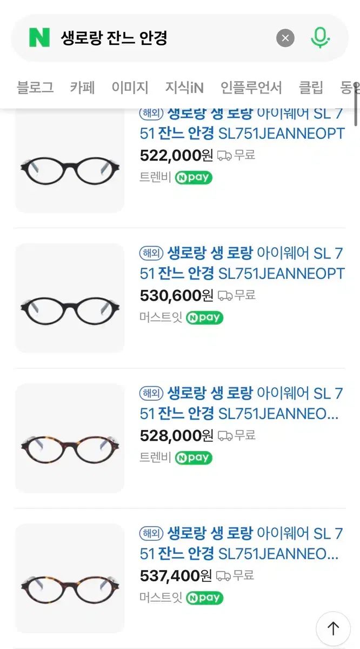Open the 지식iN tab
The width and height of the screenshot is (360, 649).
[x=184, y=87]
